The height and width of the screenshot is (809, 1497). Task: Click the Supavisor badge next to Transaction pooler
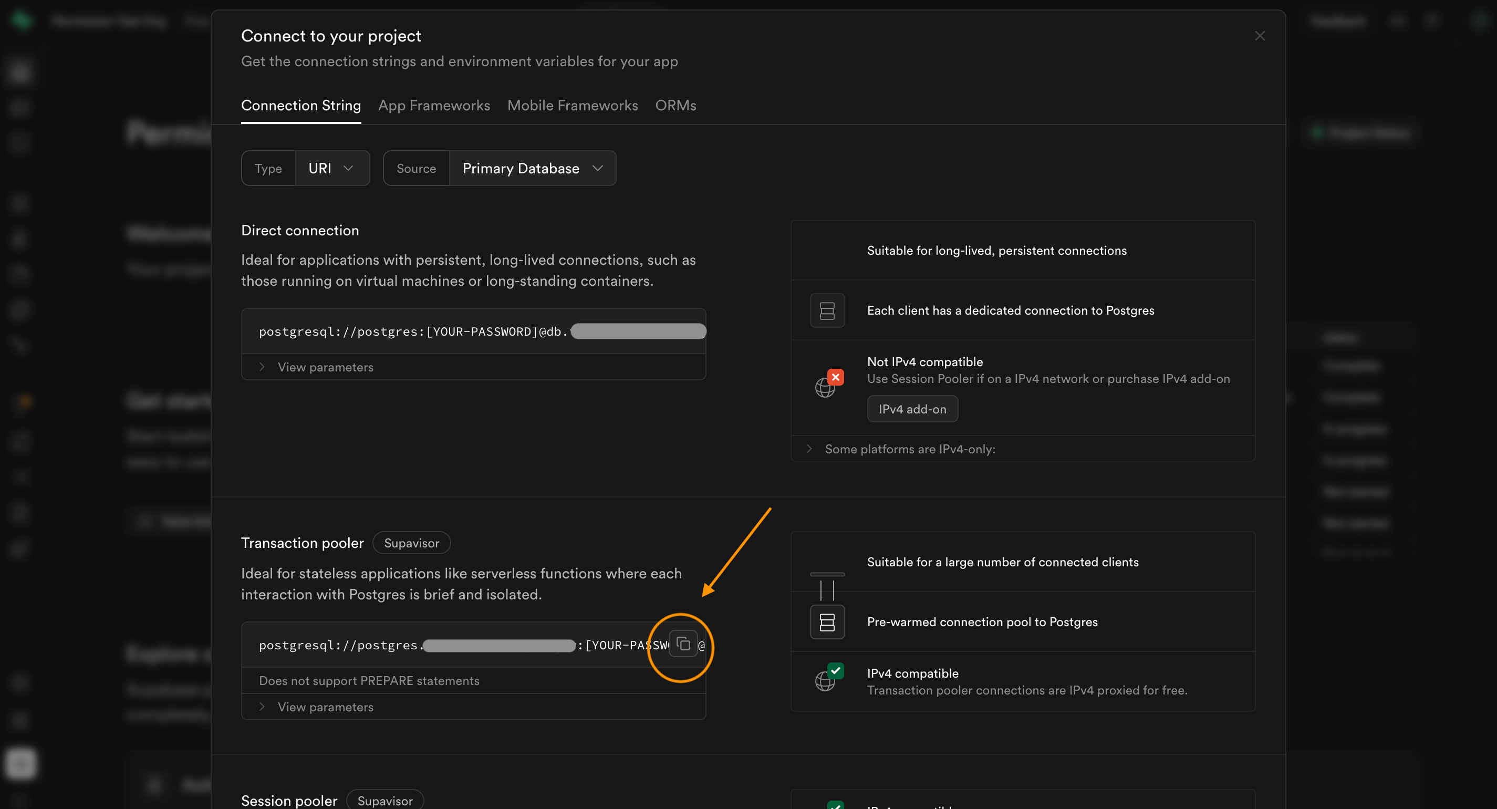411,543
